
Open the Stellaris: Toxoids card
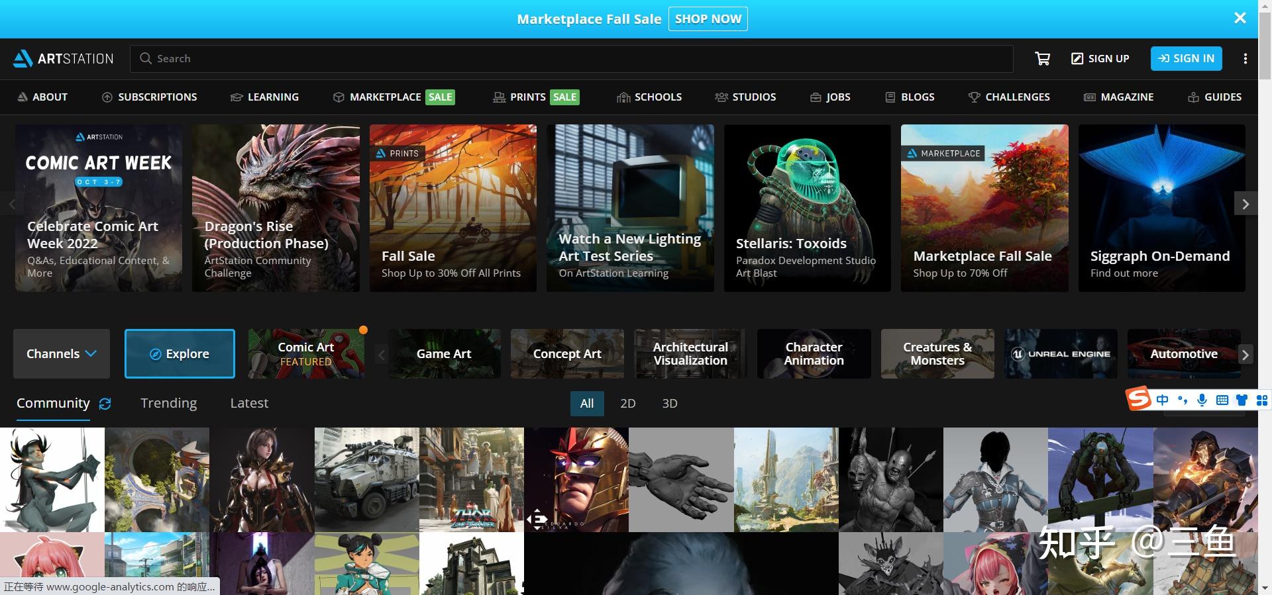click(x=808, y=208)
